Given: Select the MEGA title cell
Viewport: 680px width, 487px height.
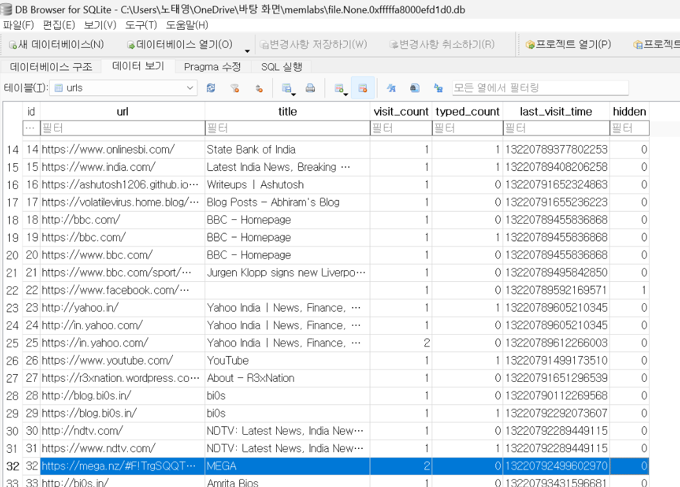Looking at the screenshot, I should point(288,466).
